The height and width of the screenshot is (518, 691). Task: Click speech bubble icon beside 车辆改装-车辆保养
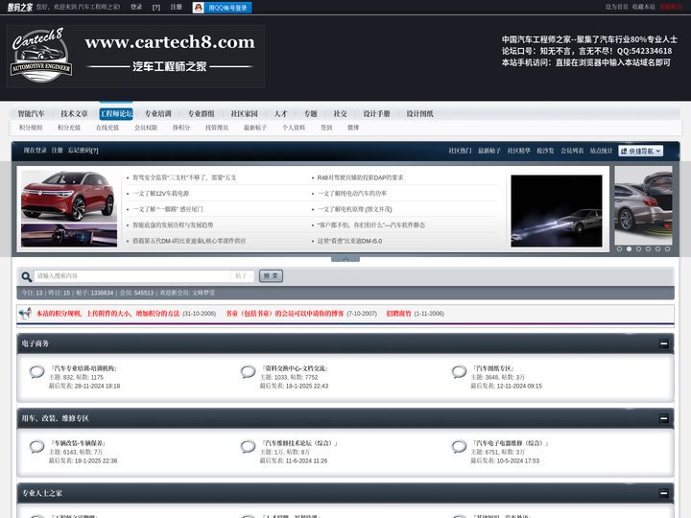[37, 447]
